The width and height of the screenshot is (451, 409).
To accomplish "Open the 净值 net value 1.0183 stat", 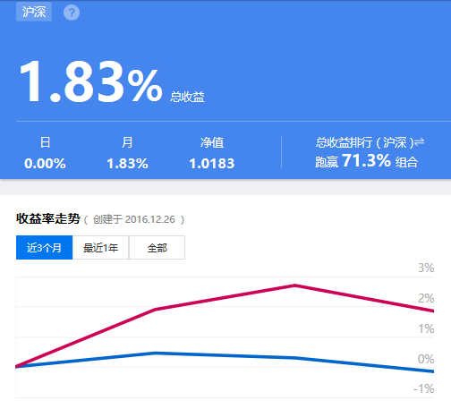I will click(x=212, y=153).
